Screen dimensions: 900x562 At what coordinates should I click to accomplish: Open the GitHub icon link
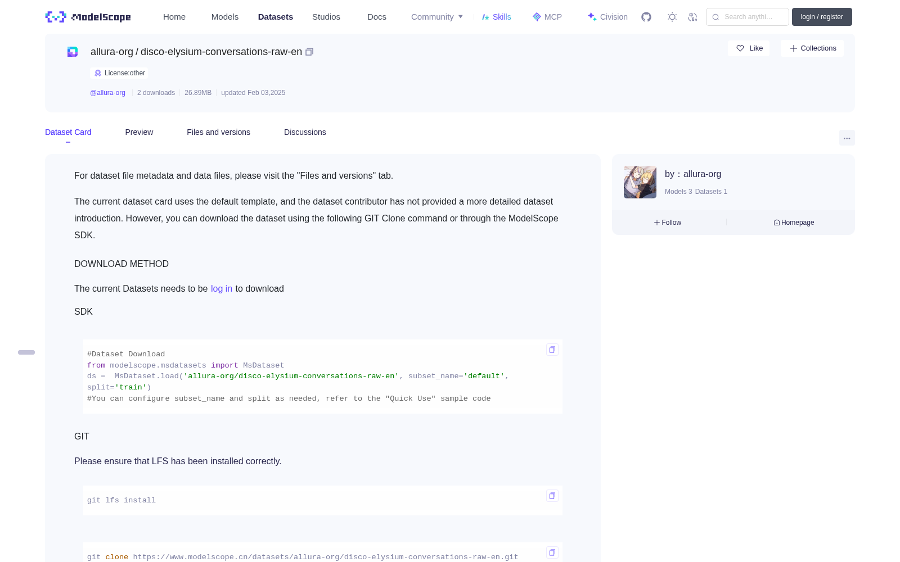pos(646,17)
